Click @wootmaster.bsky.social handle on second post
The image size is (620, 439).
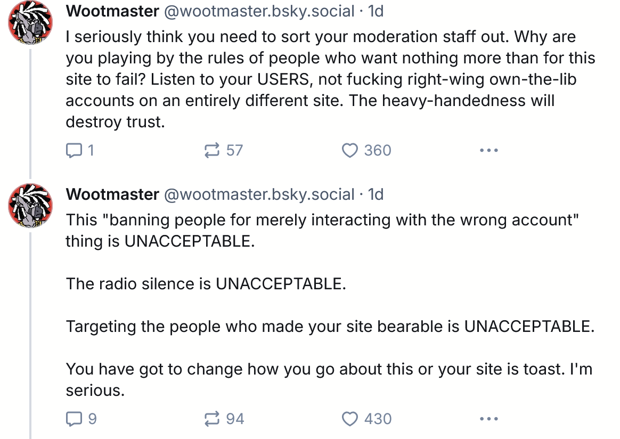[x=259, y=194]
